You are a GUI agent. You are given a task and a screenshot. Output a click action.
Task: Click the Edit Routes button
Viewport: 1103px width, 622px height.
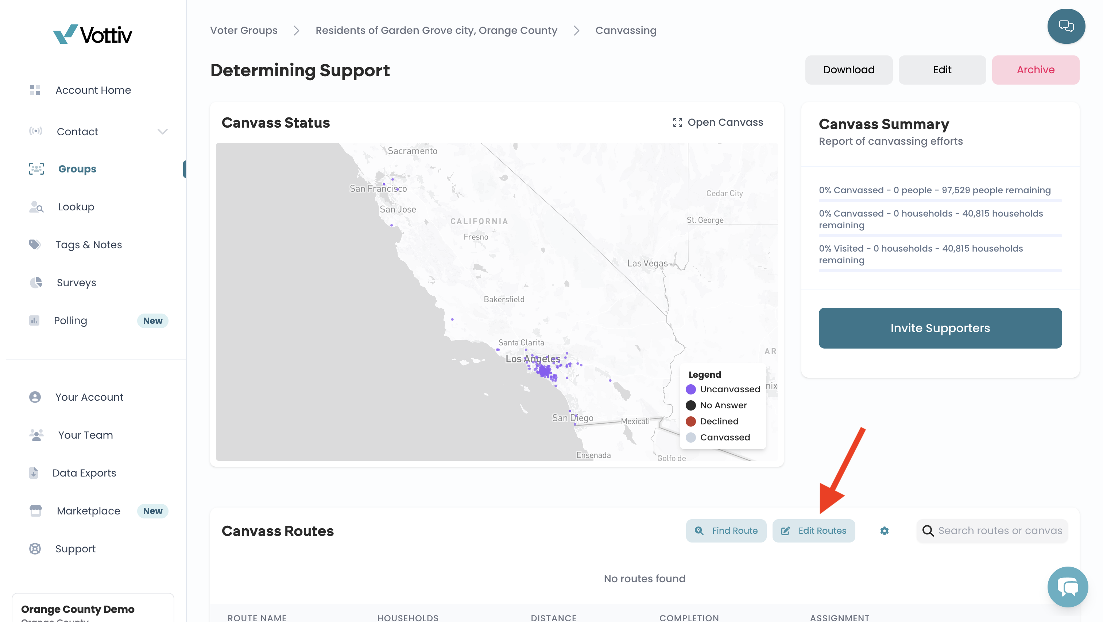[x=813, y=531]
